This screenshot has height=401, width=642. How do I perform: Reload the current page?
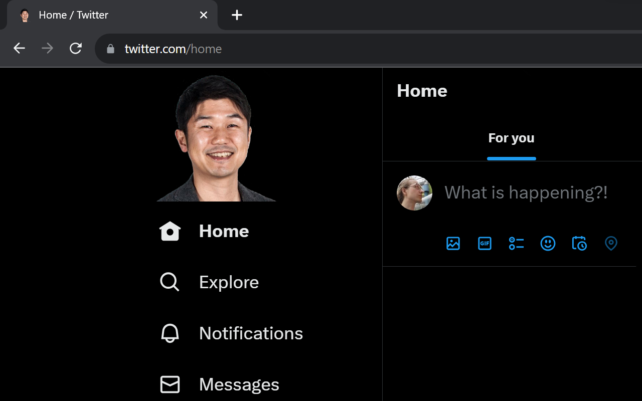(76, 48)
